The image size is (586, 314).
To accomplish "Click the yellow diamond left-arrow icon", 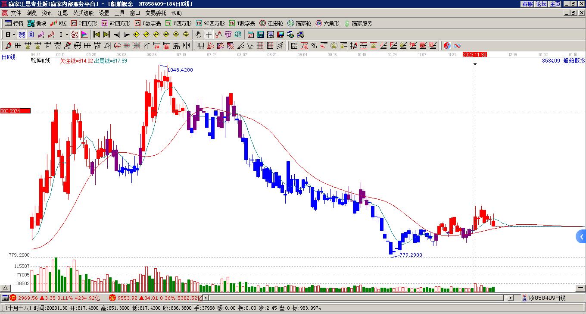I will pos(136,35).
